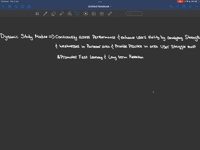
Task: Select the Shapes tool
Action: [x=70, y=14]
